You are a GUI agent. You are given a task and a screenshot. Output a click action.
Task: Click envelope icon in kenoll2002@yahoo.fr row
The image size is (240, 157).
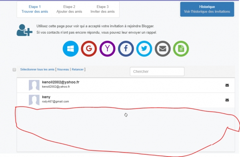pos(227,85)
